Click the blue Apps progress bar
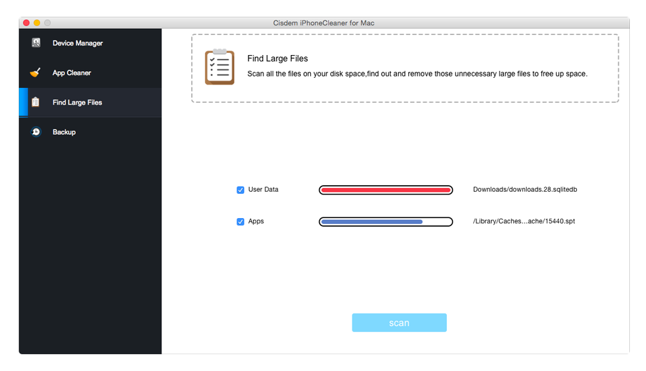Viewport: 646px width, 371px height. 385,221
